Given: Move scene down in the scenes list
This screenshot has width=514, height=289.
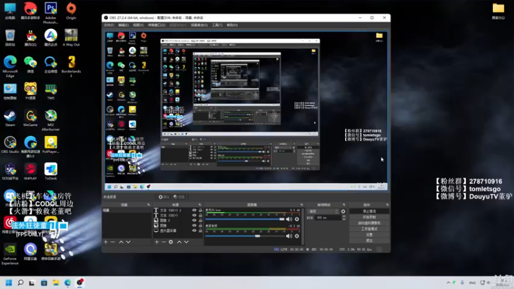Looking at the screenshot, I should point(128,242).
